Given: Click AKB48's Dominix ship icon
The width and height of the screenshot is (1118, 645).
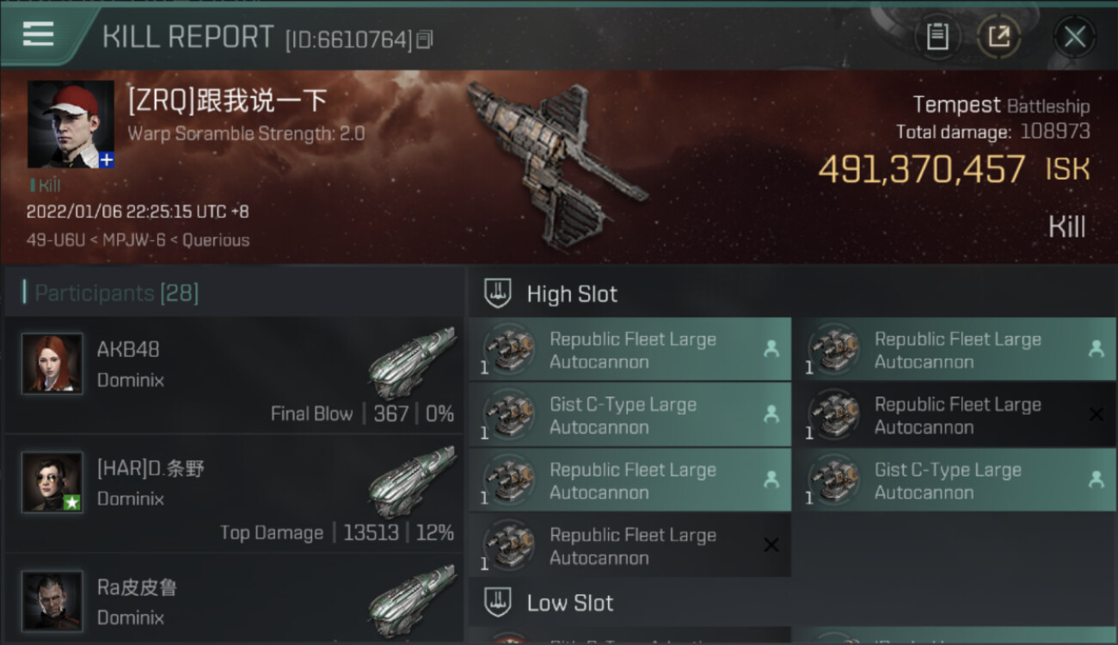Looking at the screenshot, I should click(413, 362).
